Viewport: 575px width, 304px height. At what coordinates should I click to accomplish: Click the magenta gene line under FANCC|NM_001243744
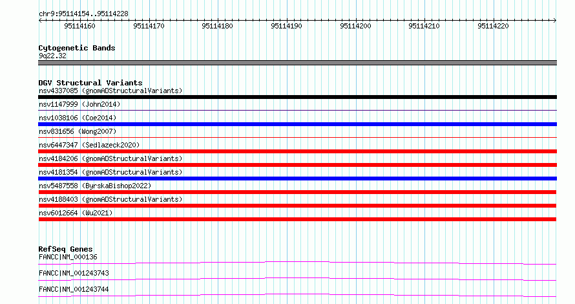[x=297, y=295]
